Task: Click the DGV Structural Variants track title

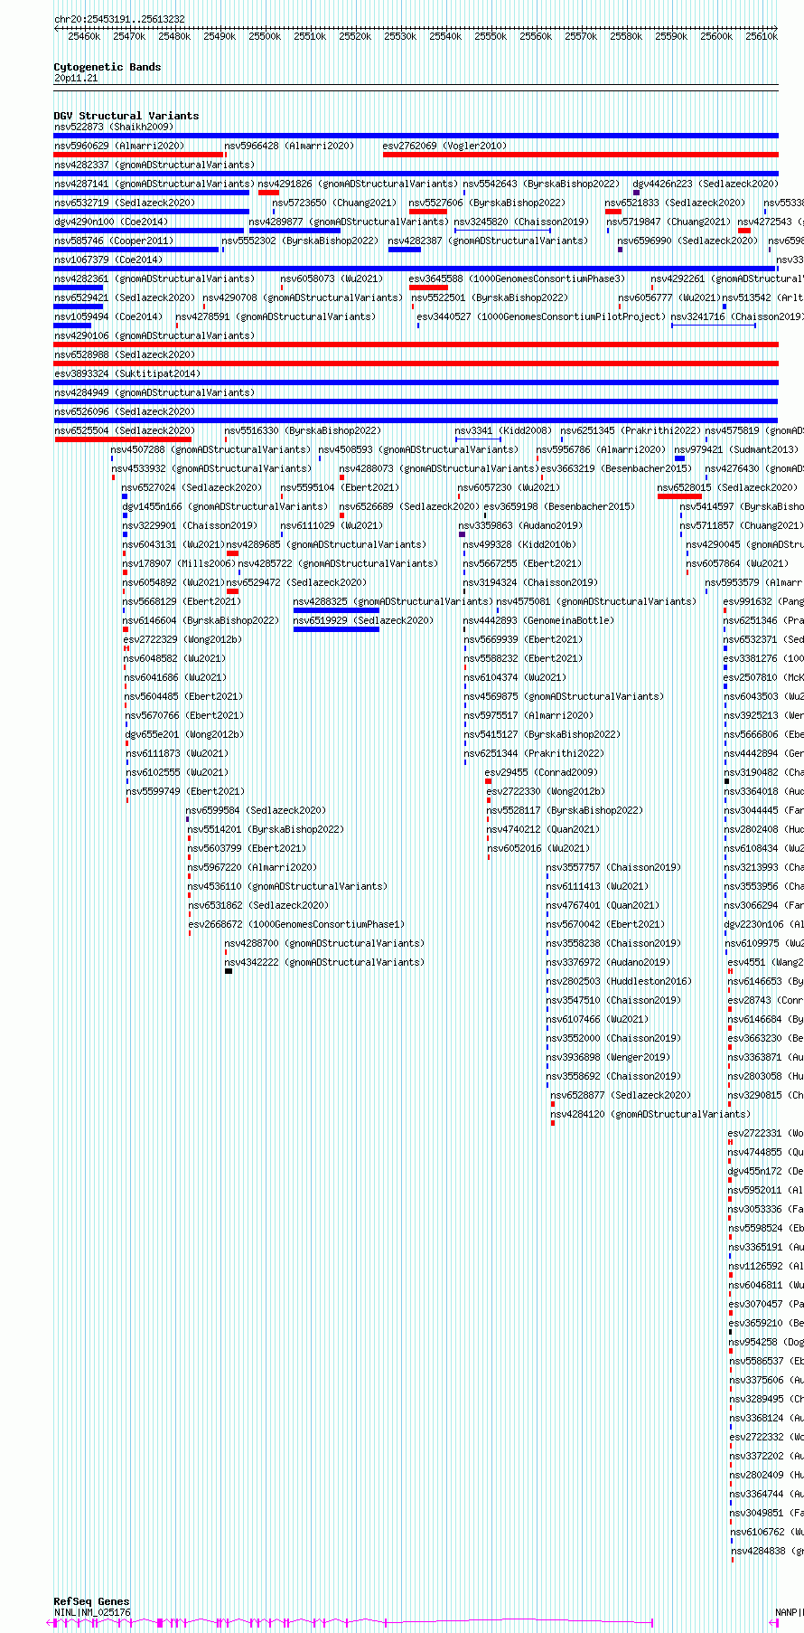Action: tap(126, 116)
